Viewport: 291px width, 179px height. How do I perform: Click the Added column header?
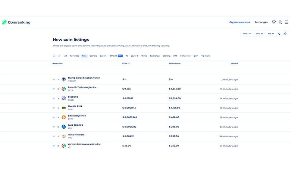click(234, 63)
